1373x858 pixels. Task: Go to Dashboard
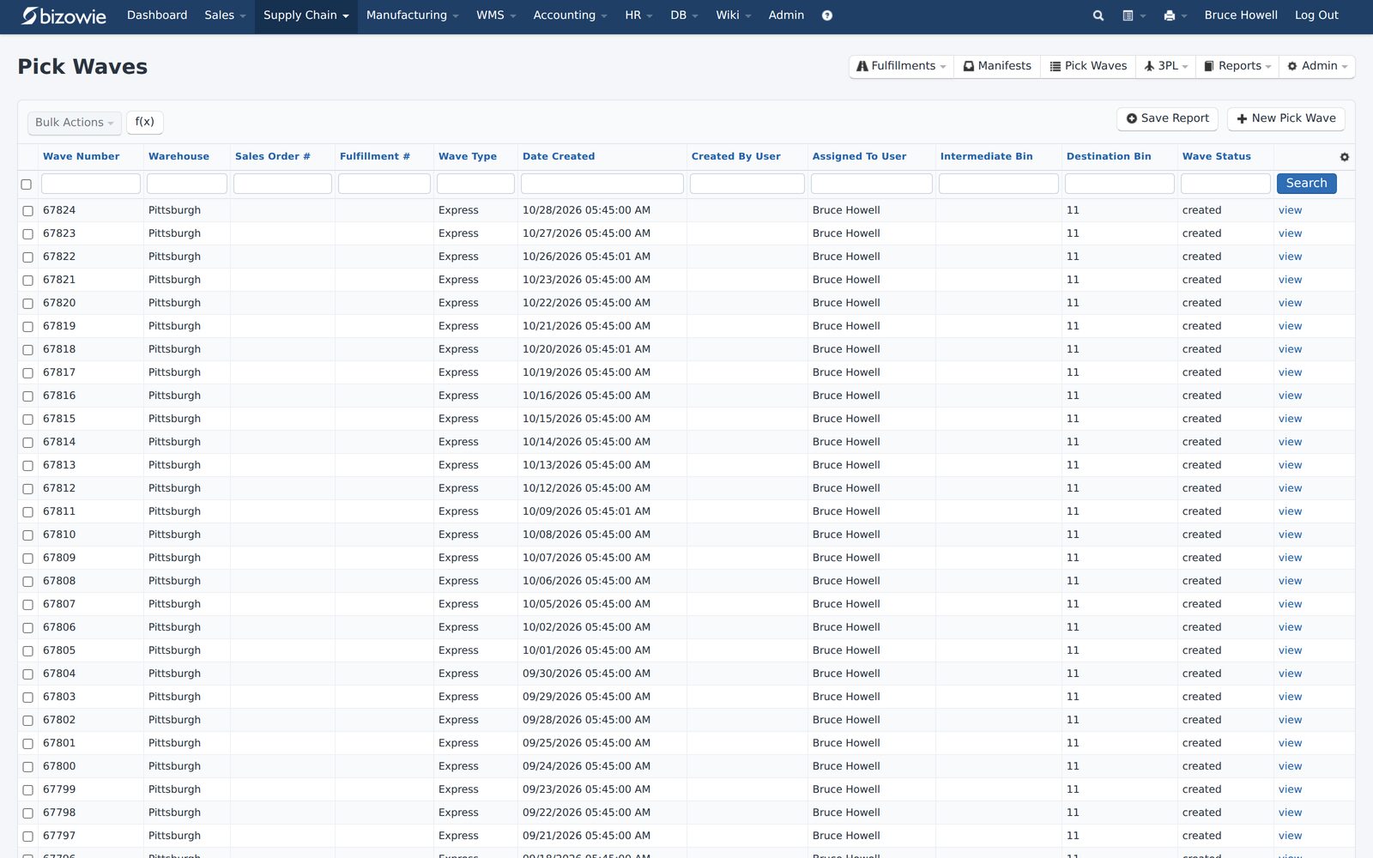click(x=157, y=15)
